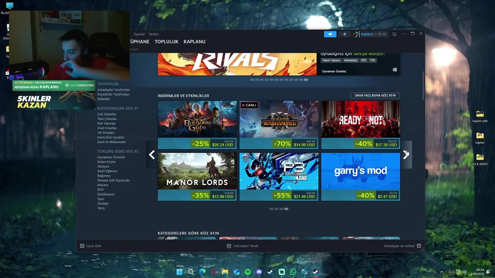This screenshot has height=278, width=495.
Task: Browse Simülasyon genre
Action: click(x=106, y=194)
